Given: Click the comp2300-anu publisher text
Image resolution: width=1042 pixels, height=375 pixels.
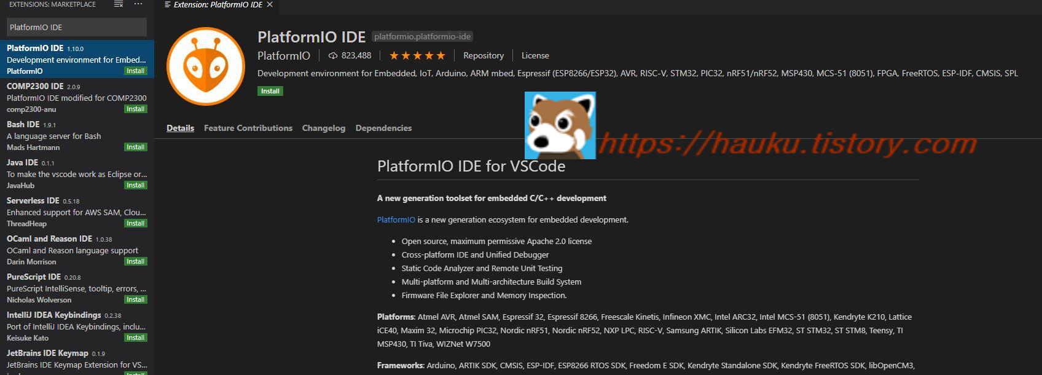Looking at the screenshot, I should coord(31,109).
